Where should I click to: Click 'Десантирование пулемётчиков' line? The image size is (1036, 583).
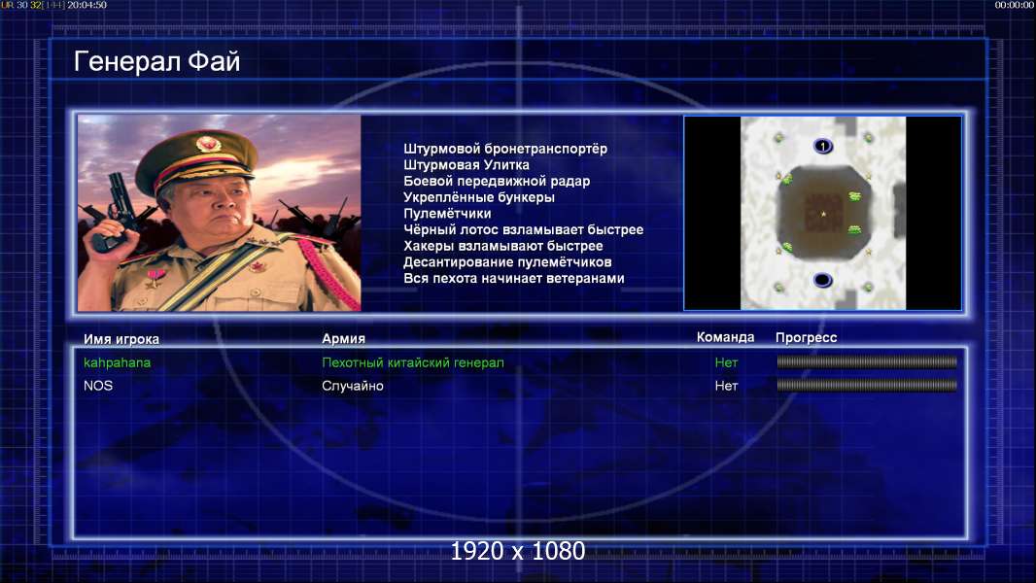click(x=507, y=262)
